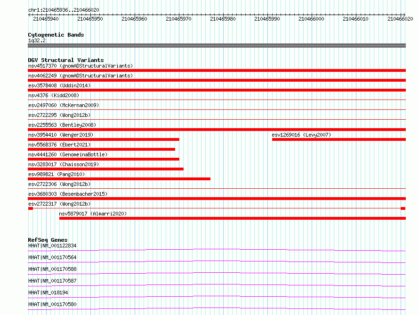Click the red bar under esv1269016
Image resolution: width=419 pixels, height=315 pixels.
(x=339, y=139)
